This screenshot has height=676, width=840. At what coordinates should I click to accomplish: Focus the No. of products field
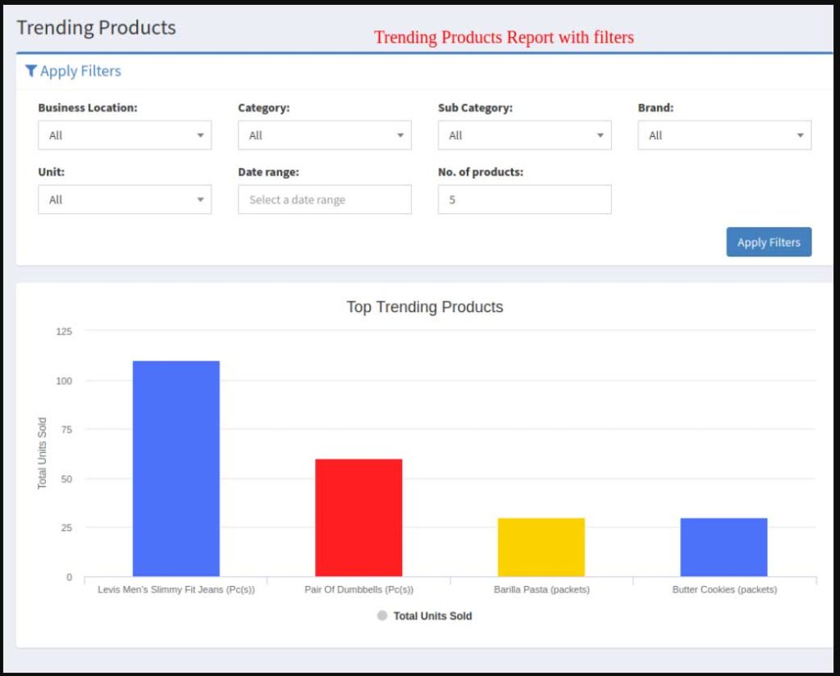525,200
